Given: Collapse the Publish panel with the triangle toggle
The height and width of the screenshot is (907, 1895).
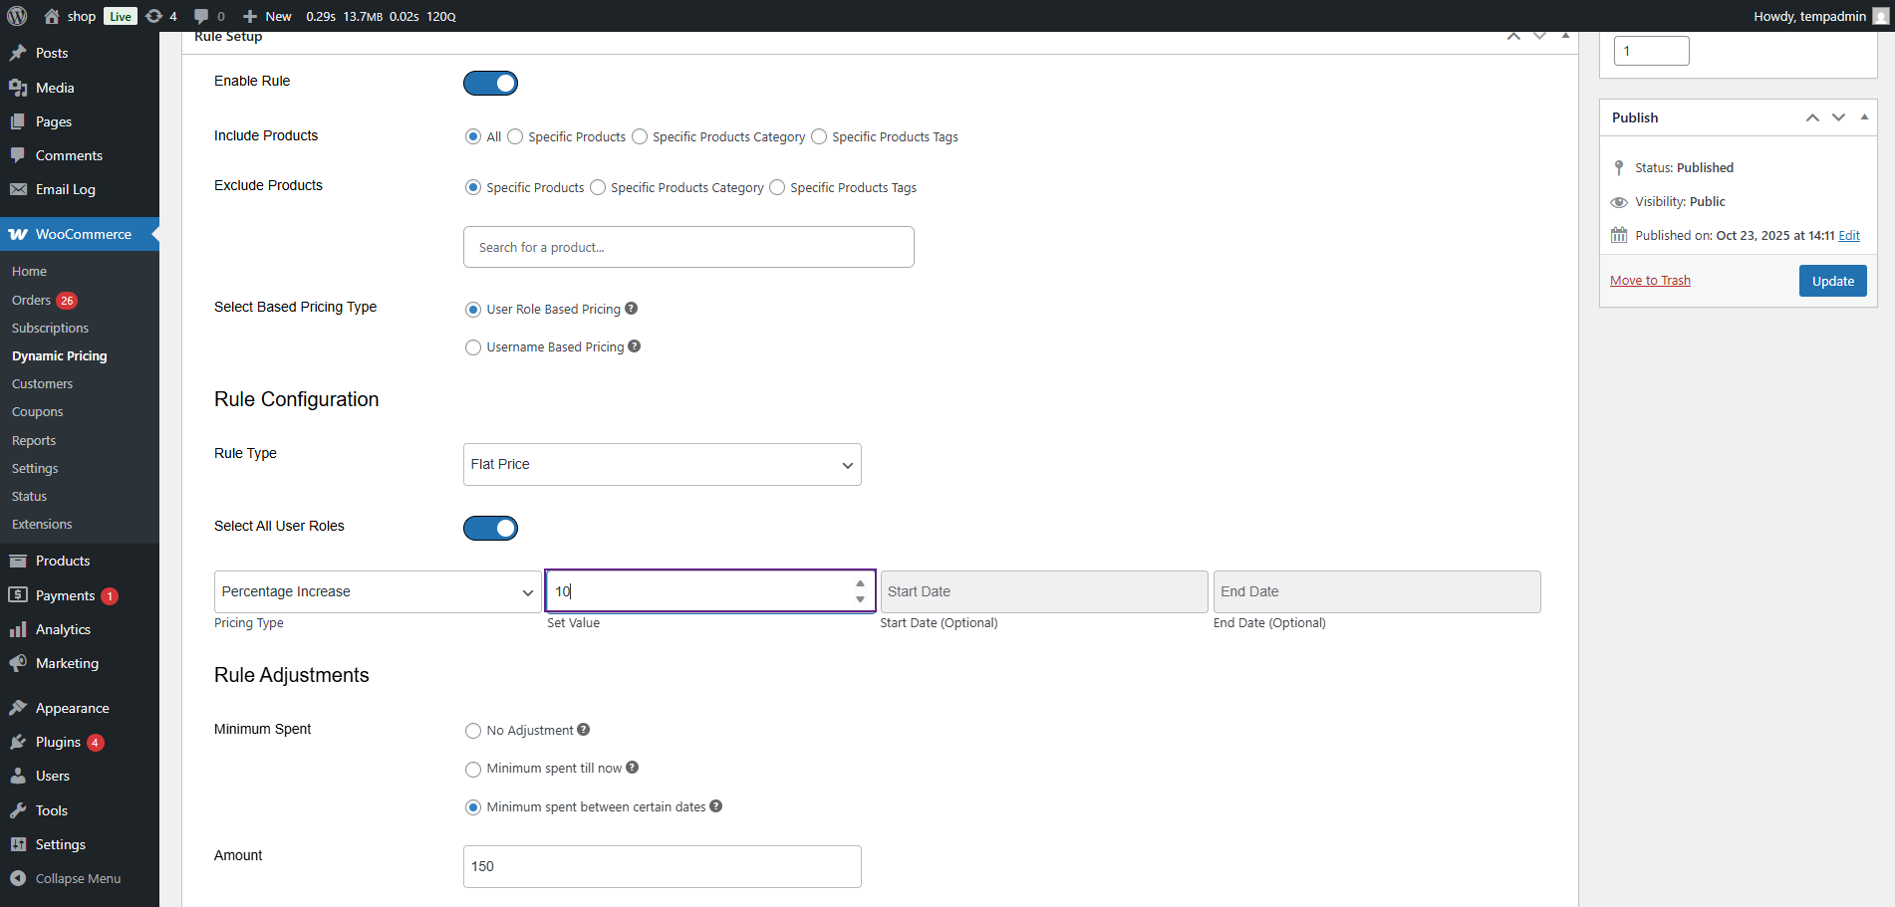Looking at the screenshot, I should pyautogui.click(x=1864, y=117).
